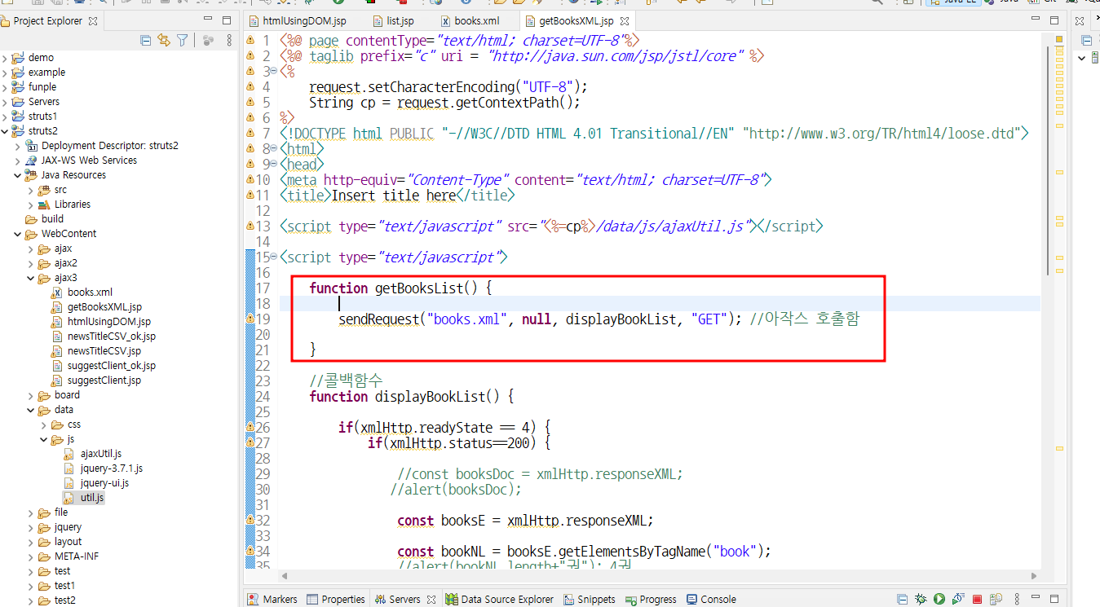1100x607 pixels.
Task: Open the Data Source Explorer tab
Action: coord(501,599)
